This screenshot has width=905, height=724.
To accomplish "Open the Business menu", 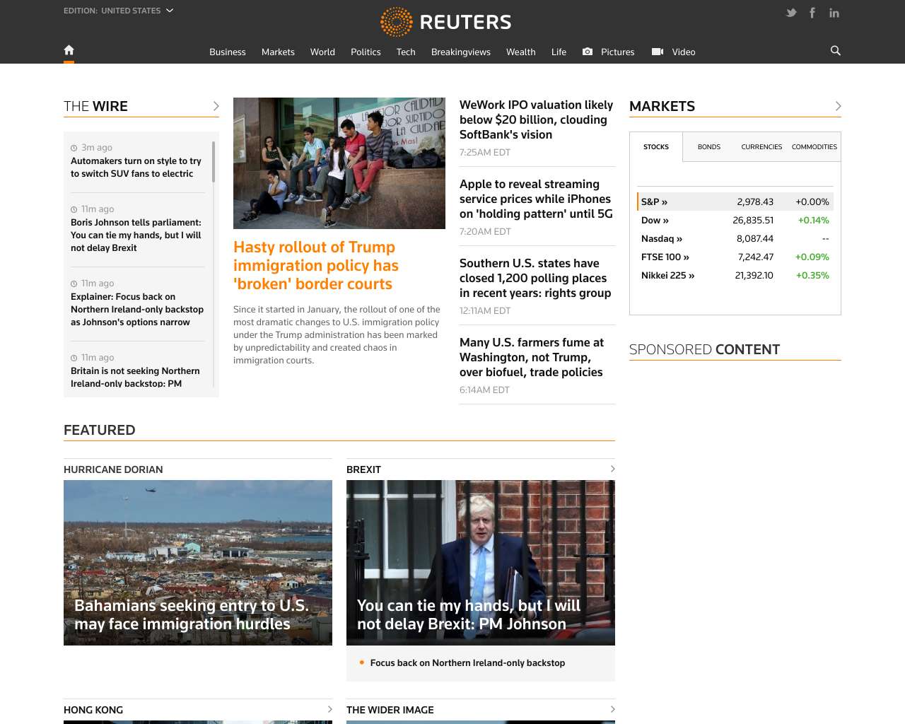I will (x=228, y=52).
